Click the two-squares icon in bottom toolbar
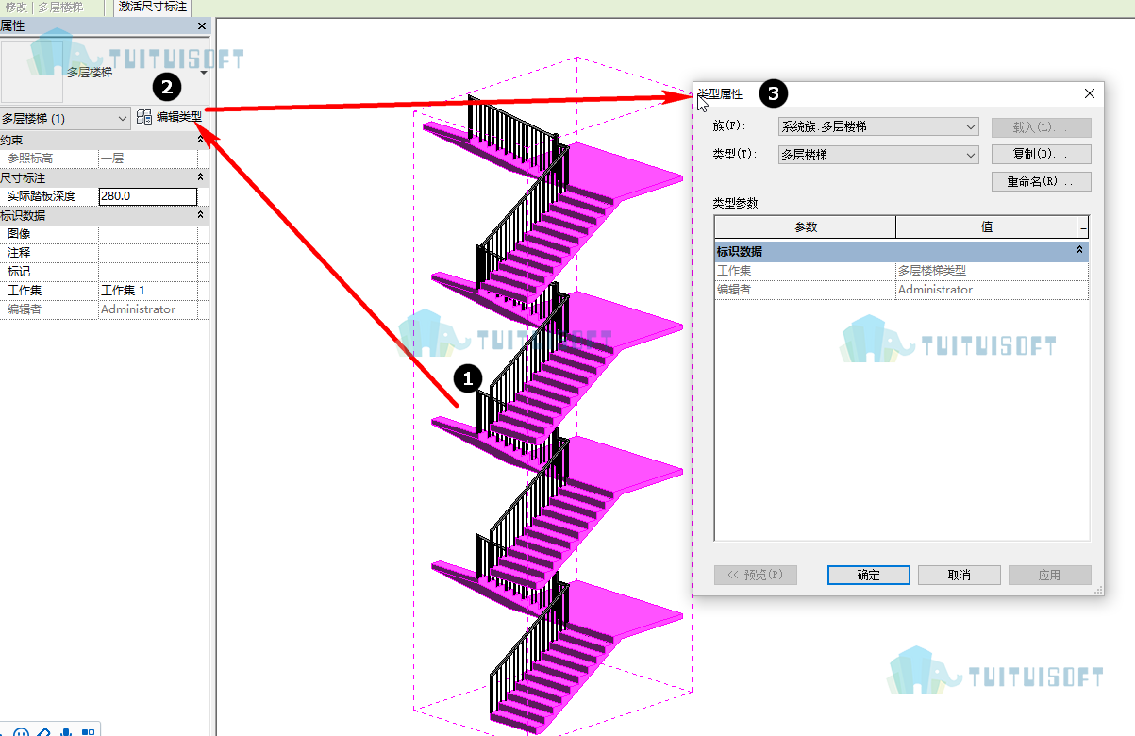 (89, 732)
